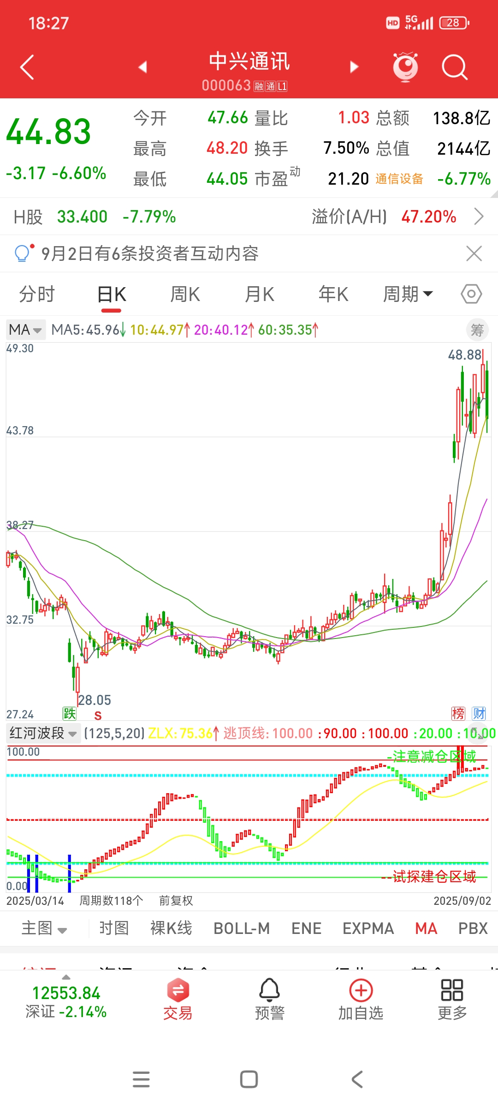
Task: Tap the 换手 7.50% turnover value
Action: (x=312, y=148)
